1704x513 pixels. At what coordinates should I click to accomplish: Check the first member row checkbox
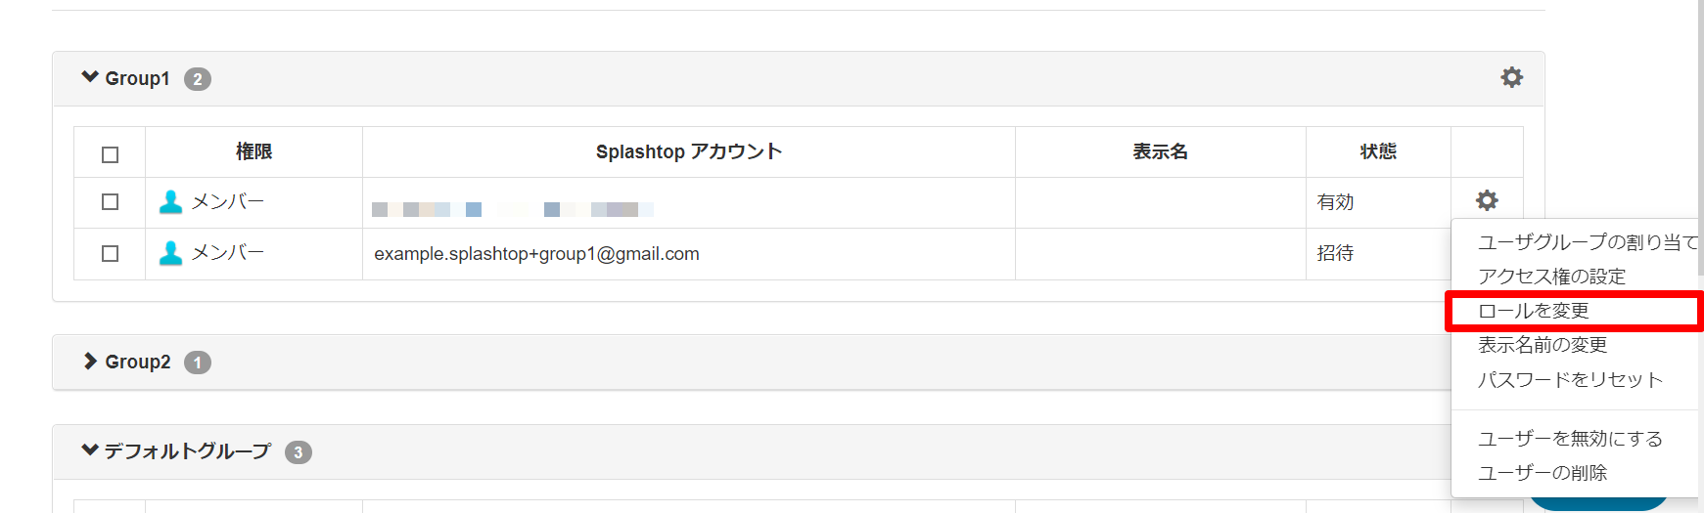coord(110,201)
